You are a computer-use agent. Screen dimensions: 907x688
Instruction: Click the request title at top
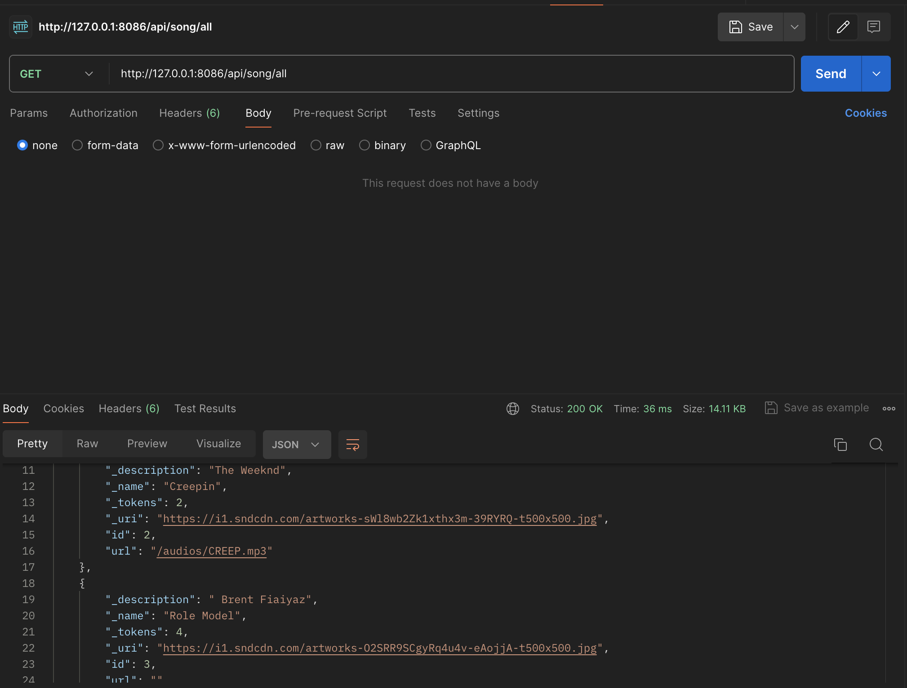(x=125, y=27)
